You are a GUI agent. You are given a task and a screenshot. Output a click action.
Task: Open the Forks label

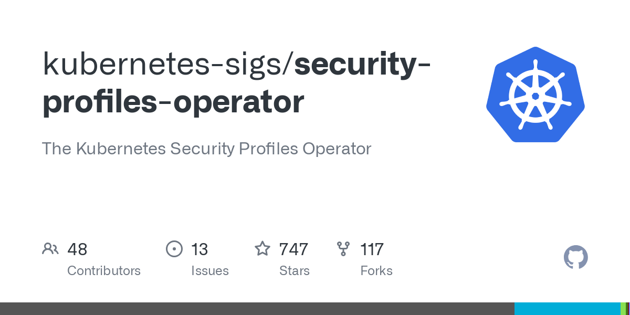point(376,271)
